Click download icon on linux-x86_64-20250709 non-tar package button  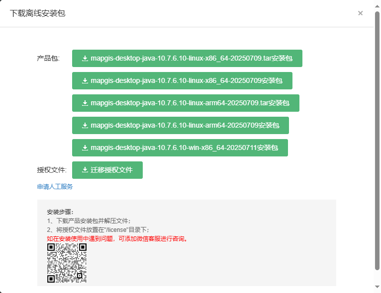coord(85,81)
